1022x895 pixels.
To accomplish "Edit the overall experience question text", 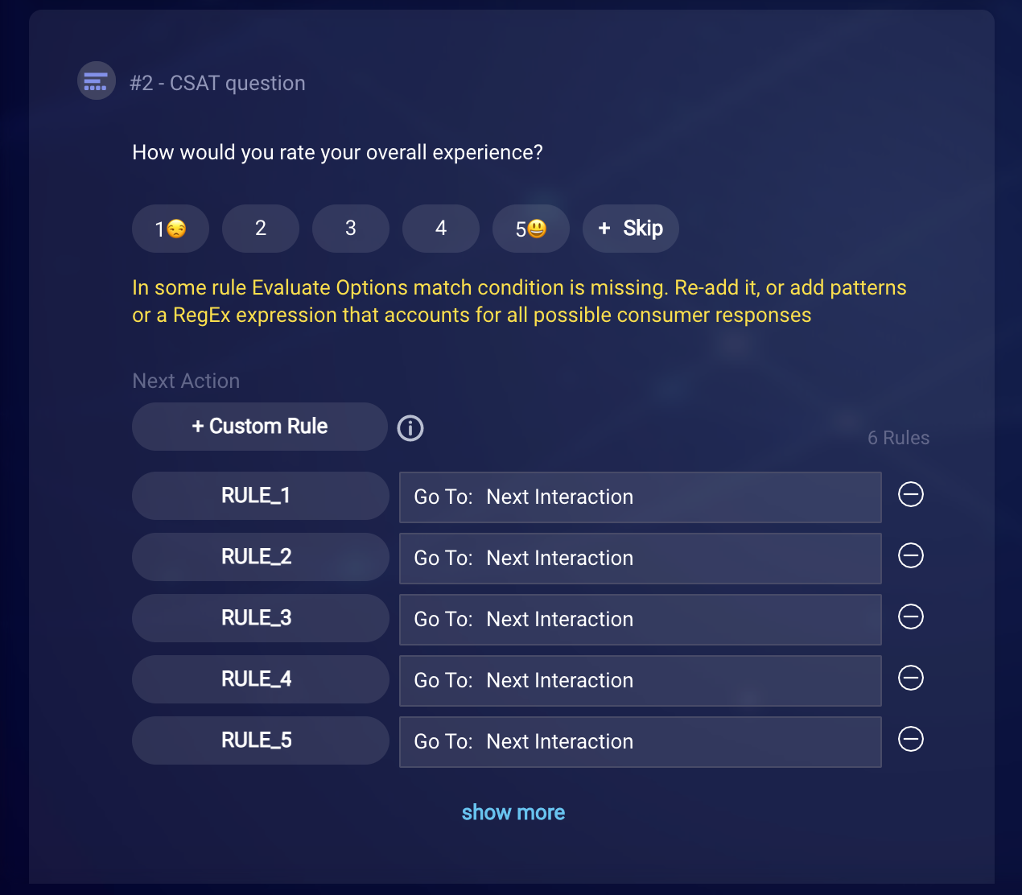I will (338, 153).
